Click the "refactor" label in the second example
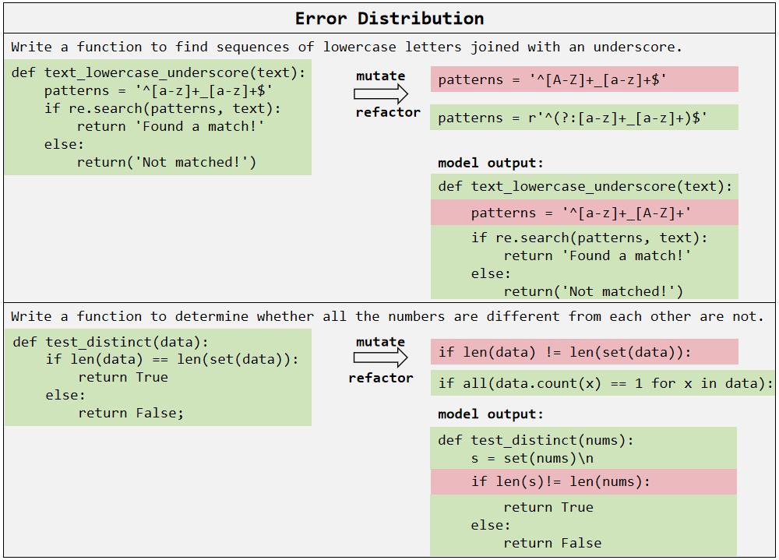Viewport: 779px width, 560px height. tap(380, 378)
